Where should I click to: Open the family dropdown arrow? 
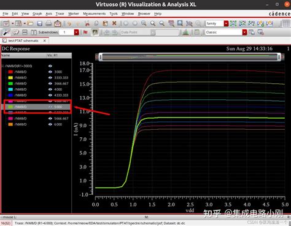tap(226, 23)
